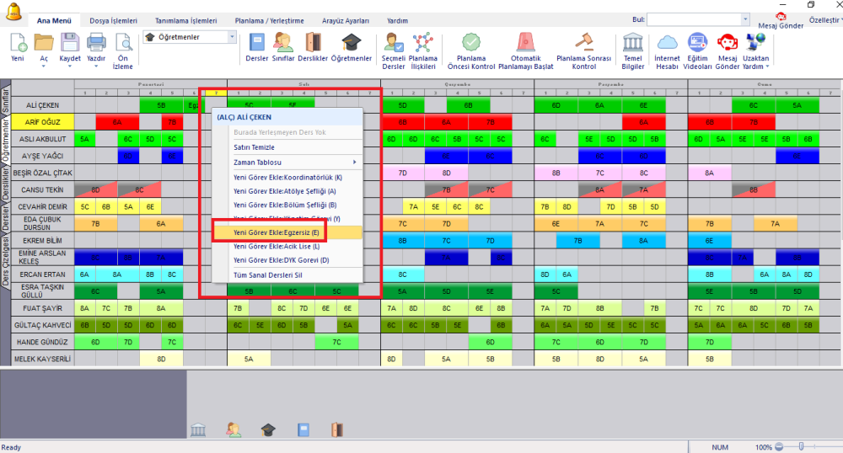Select teacher row FUAT ŞAYİR
Screen dimensions: 843x453
(43, 308)
